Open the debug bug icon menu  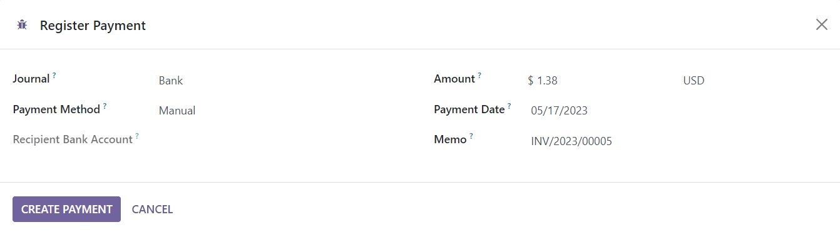(x=22, y=25)
